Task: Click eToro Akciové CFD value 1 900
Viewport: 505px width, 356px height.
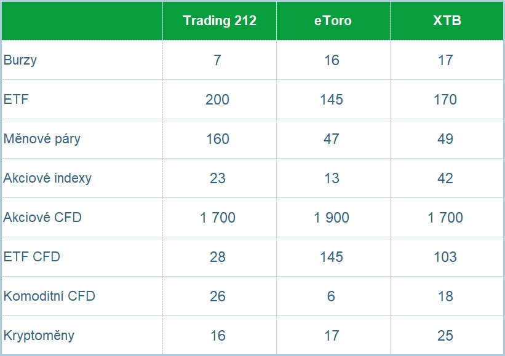Action: pos(332,218)
